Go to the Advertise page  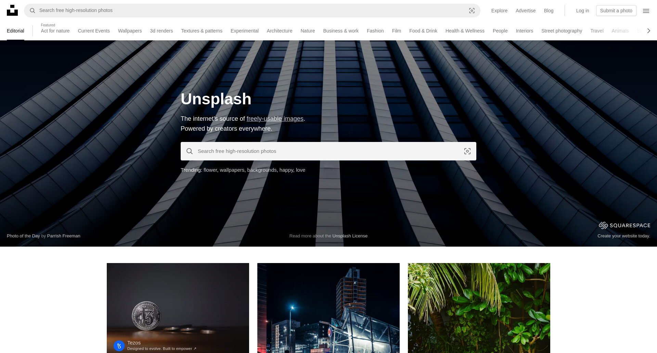pyautogui.click(x=526, y=11)
